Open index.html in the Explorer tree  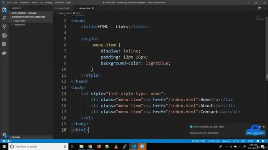click(x=20, y=25)
